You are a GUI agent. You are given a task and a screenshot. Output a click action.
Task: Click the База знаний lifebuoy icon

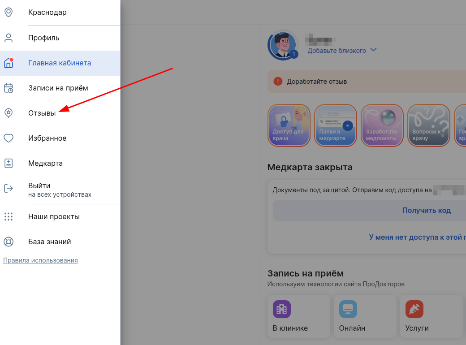click(x=9, y=241)
